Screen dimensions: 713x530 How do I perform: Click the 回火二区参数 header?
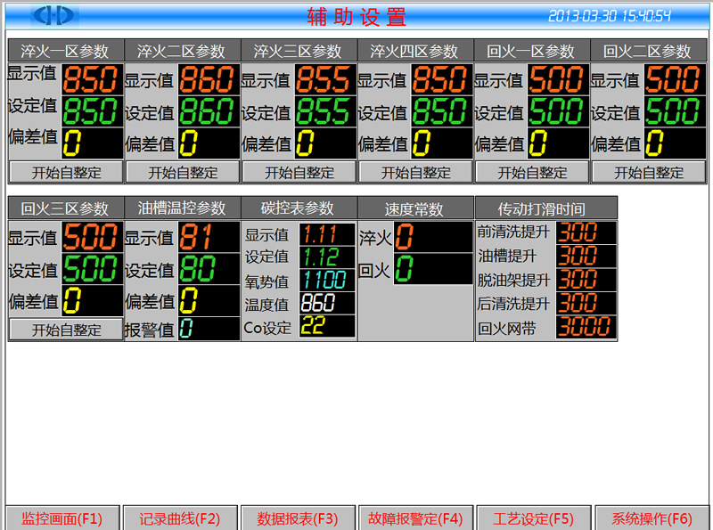tap(649, 51)
